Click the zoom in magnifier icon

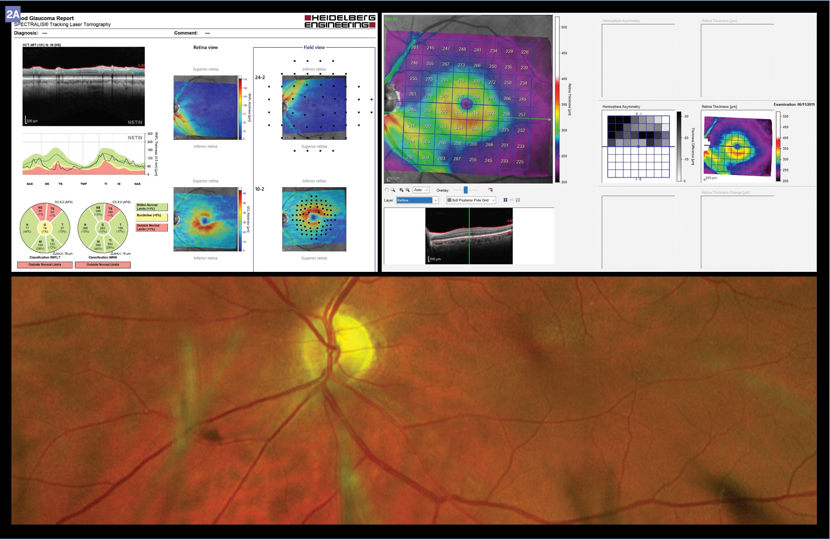pos(401,190)
